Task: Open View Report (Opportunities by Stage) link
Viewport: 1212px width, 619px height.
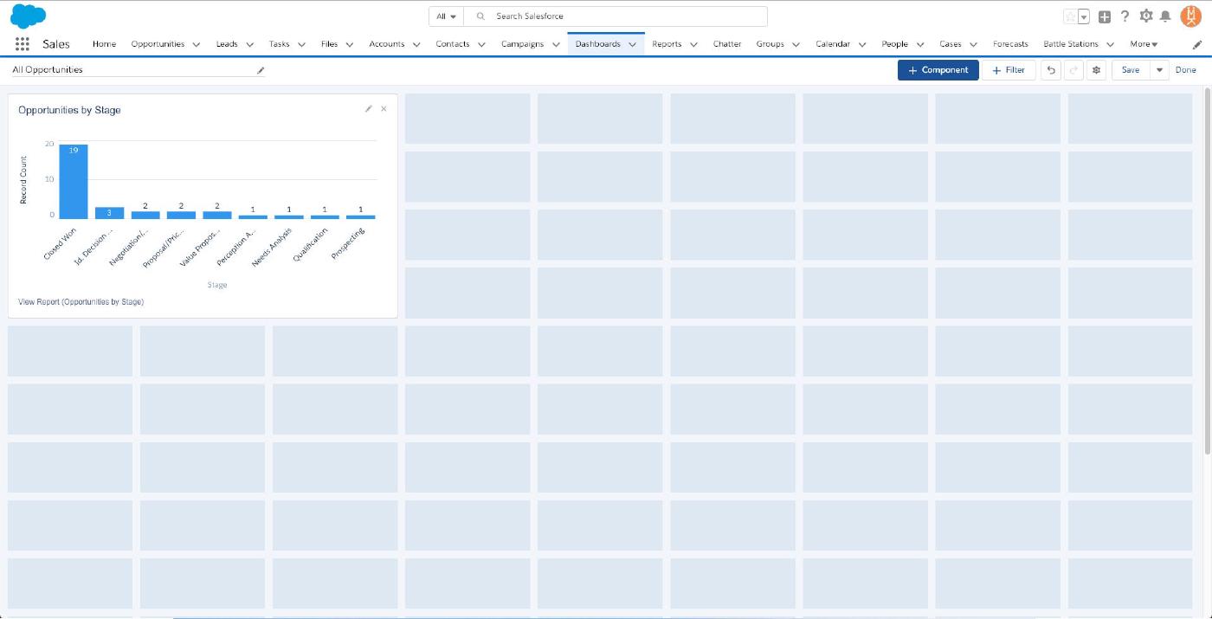Action: 81,302
